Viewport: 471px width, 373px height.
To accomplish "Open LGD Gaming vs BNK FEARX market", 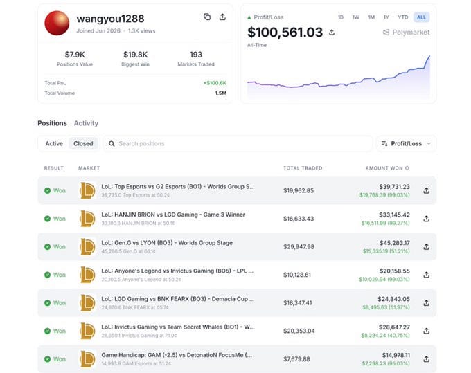I will [x=178, y=299].
